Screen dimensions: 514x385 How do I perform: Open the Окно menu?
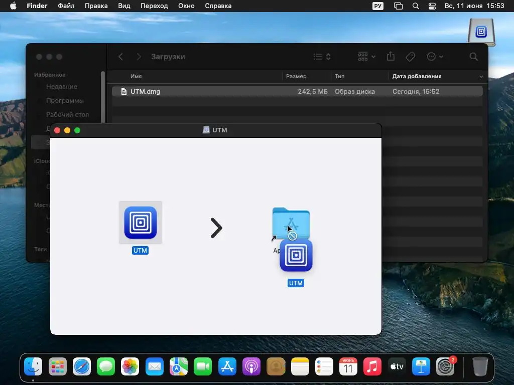point(186,6)
